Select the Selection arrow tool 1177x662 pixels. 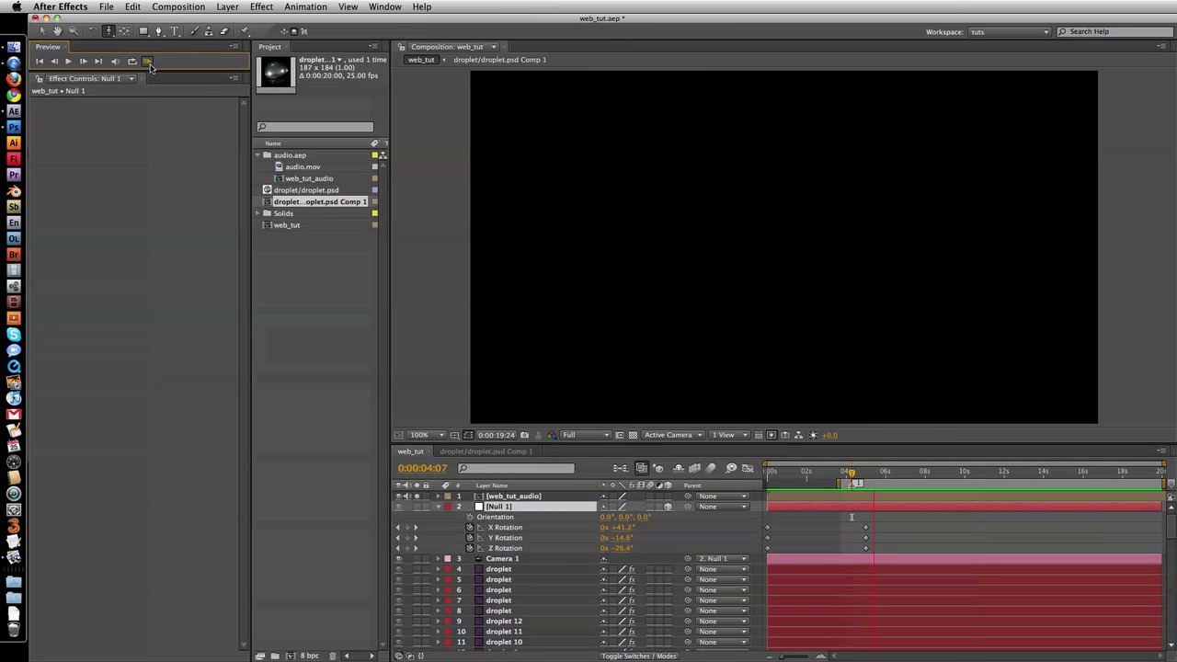pyautogui.click(x=42, y=31)
